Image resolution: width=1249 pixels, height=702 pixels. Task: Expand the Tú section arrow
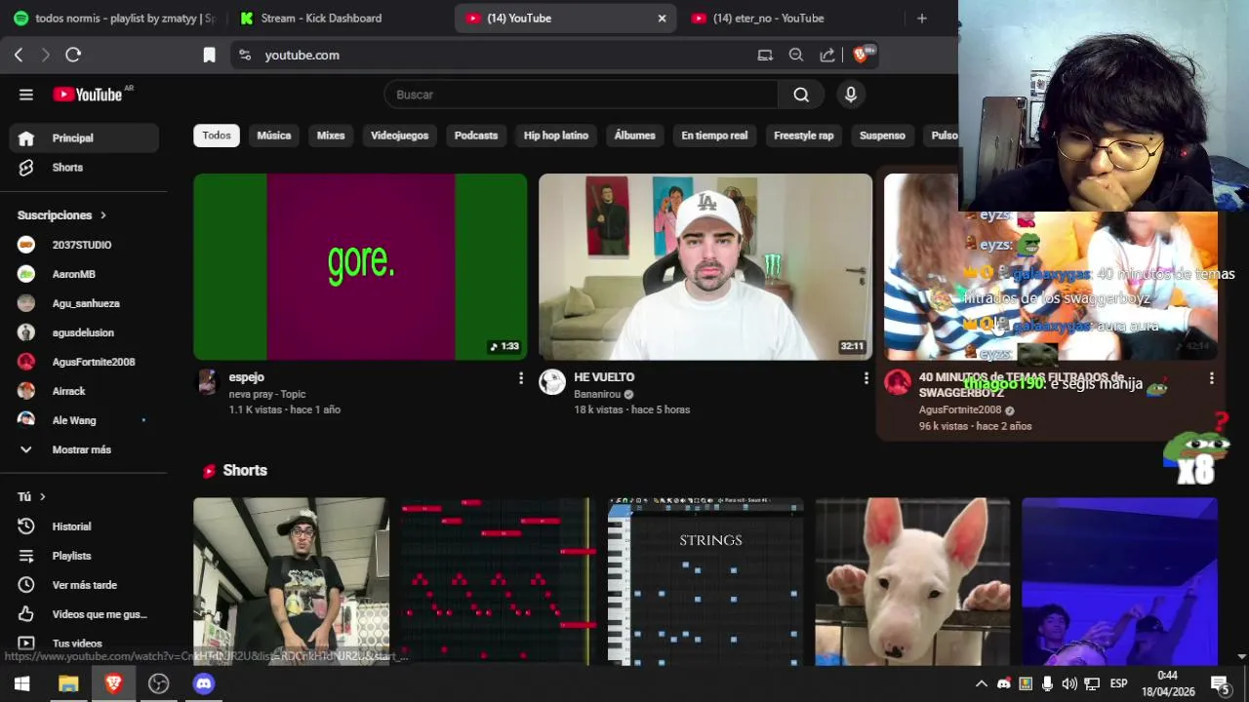pos(42,497)
